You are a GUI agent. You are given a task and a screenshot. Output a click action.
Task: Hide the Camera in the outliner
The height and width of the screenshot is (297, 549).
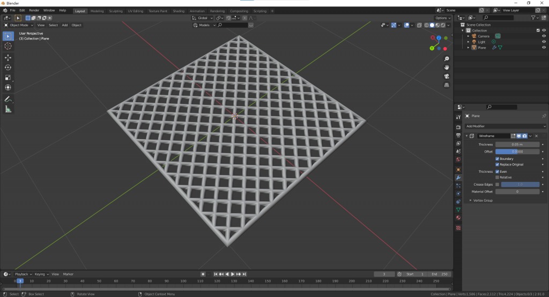[x=544, y=36]
